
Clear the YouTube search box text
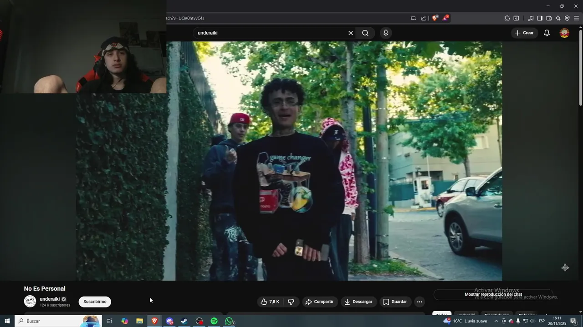[351, 33]
